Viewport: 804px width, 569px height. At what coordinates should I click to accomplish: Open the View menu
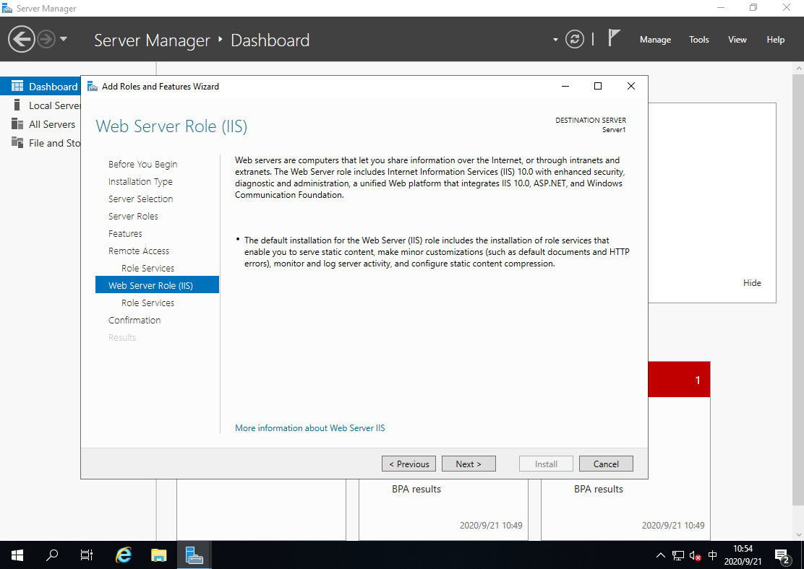pyautogui.click(x=737, y=40)
